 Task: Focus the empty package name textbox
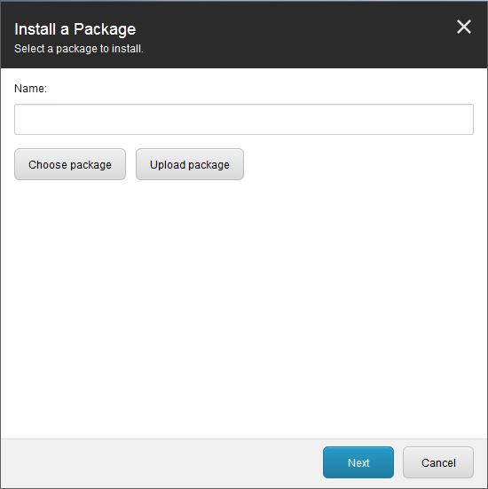click(x=244, y=120)
